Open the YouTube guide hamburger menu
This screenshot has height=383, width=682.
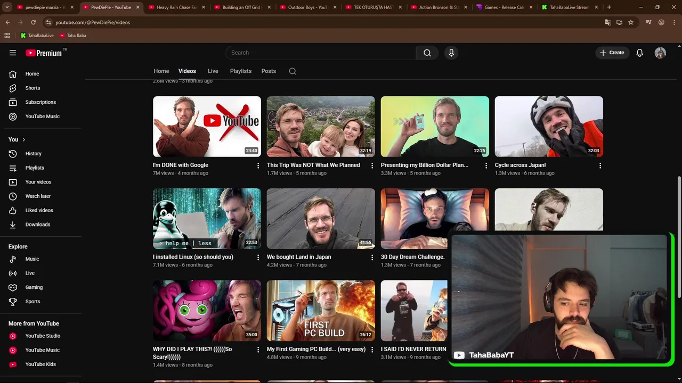pos(13,53)
